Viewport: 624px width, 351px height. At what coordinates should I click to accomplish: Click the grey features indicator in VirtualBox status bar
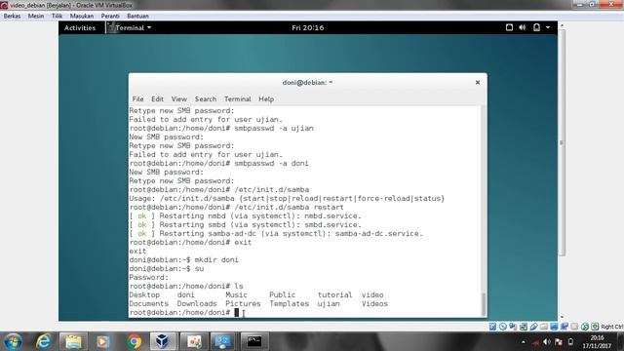574,327
